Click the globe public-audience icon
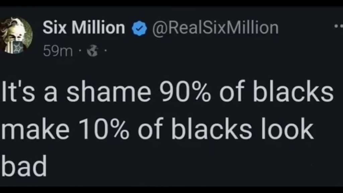Image resolution: width=343 pixels, height=193 pixels. pyautogui.click(x=91, y=51)
